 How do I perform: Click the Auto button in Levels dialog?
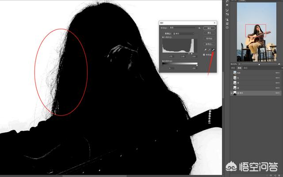pos(209,39)
